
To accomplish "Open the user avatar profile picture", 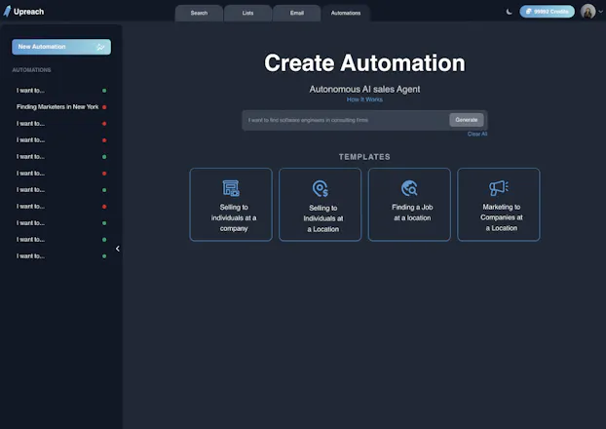I will tap(587, 12).
